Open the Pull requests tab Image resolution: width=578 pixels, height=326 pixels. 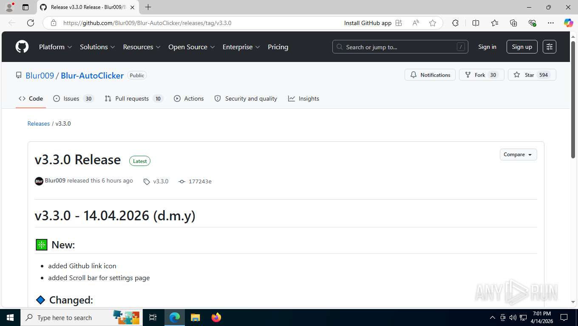(x=133, y=98)
